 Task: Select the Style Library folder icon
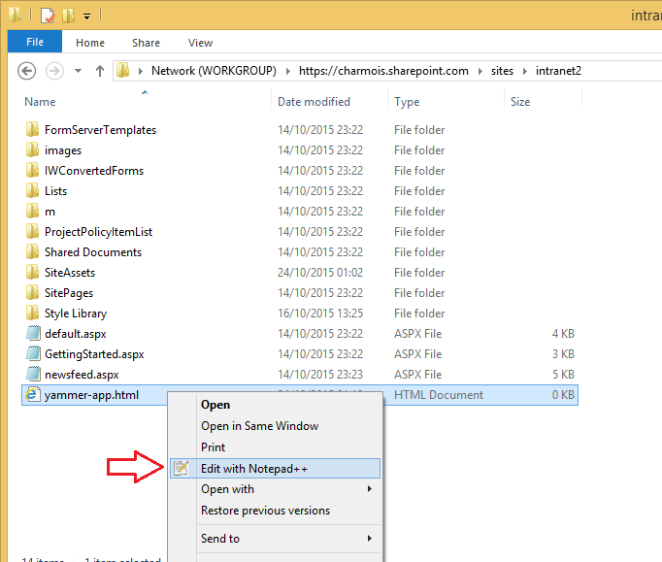(x=32, y=313)
